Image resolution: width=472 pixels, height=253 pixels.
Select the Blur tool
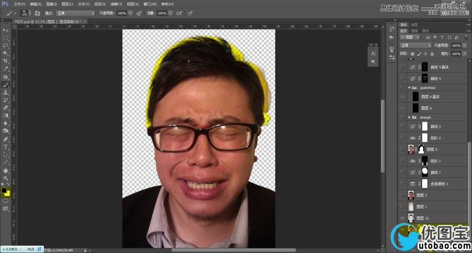[x=6, y=123]
